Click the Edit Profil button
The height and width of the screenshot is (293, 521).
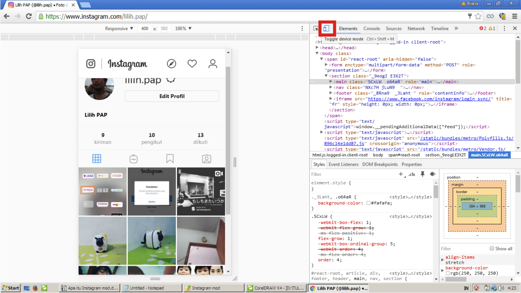click(x=172, y=96)
